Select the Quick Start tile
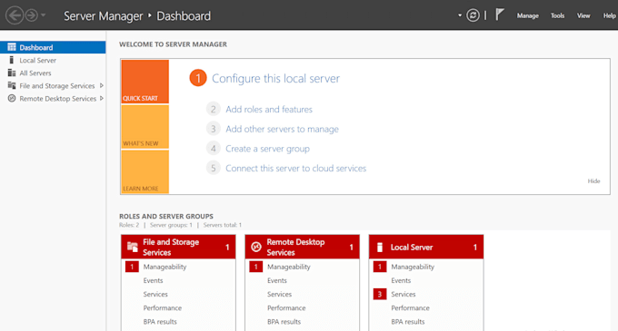This screenshot has height=331, width=618. tap(145, 82)
